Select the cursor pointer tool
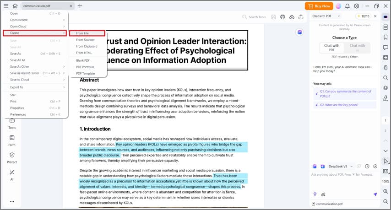Screen dimensions: 391x210 click(x=386, y=161)
